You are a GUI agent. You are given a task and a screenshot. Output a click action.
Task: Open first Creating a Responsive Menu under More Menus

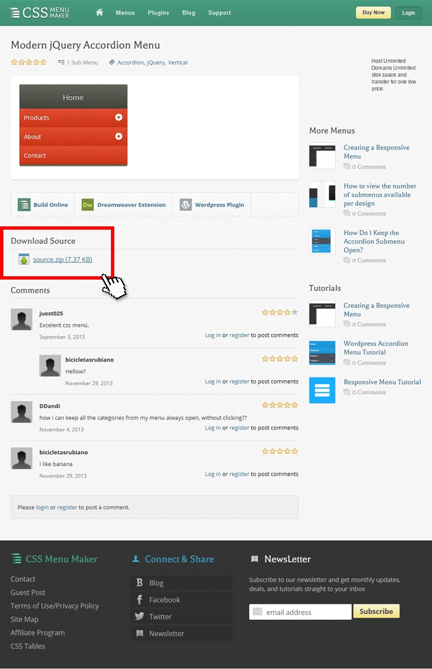pos(377,152)
